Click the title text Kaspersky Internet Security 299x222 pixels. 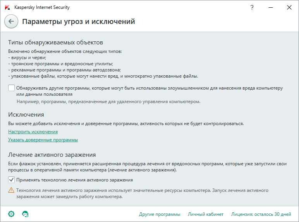coord(42,7)
